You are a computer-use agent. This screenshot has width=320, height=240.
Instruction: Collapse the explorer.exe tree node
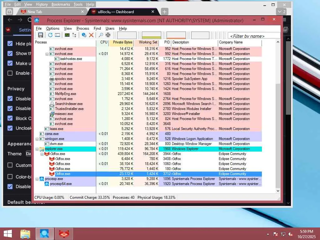37,149
